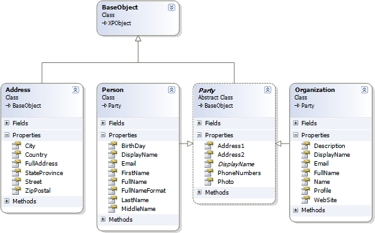Screen dimensions: 375x233
Task: Select Country property icon in Address
Action: (16, 154)
